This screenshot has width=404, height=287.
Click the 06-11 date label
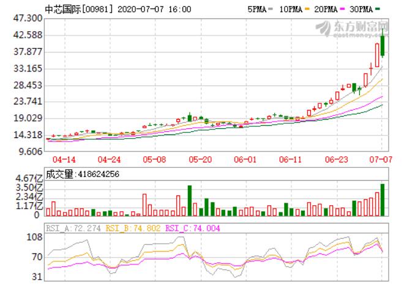290,159
